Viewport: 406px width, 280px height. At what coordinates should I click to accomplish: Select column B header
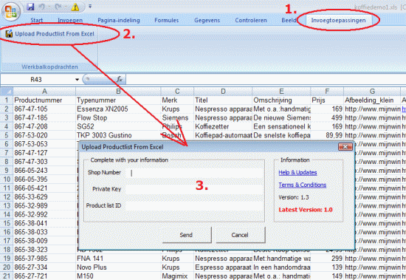coord(118,92)
